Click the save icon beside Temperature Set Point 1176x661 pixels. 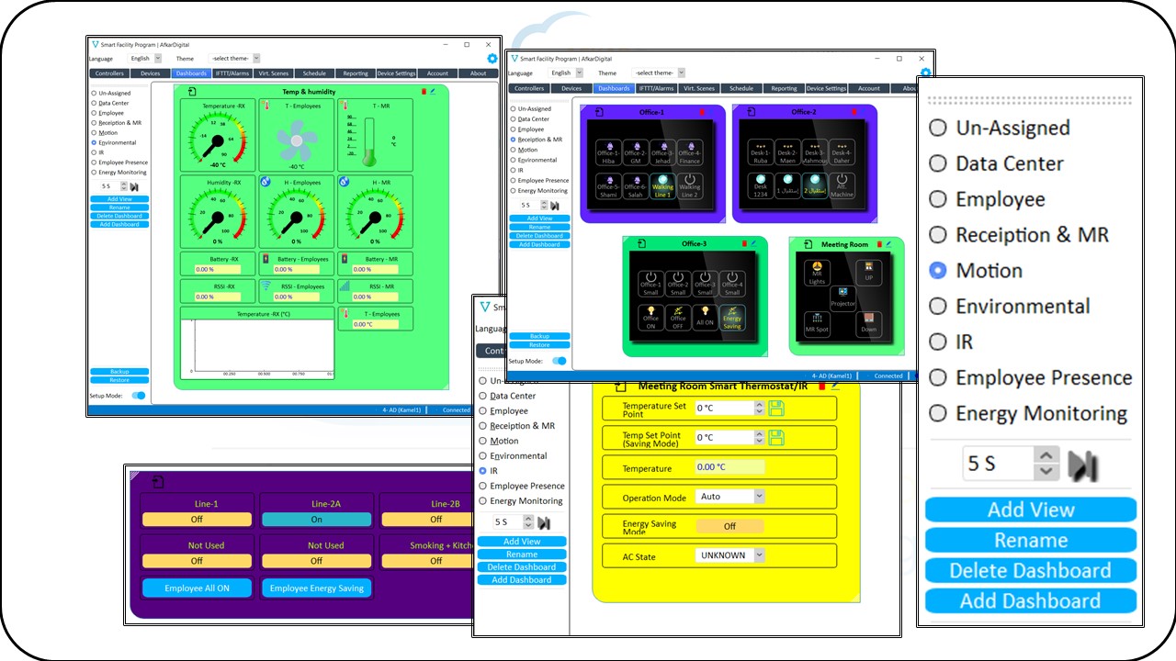776,408
